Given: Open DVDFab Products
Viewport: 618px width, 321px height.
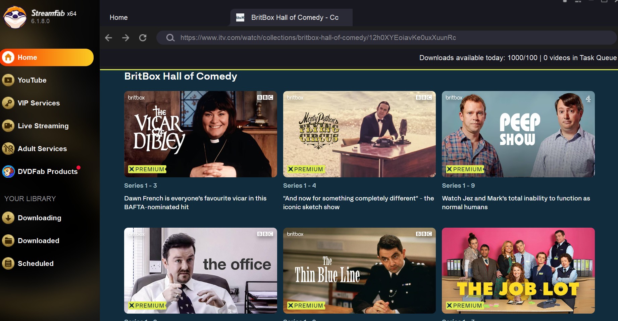Looking at the screenshot, I should pyautogui.click(x=47, y=172).
